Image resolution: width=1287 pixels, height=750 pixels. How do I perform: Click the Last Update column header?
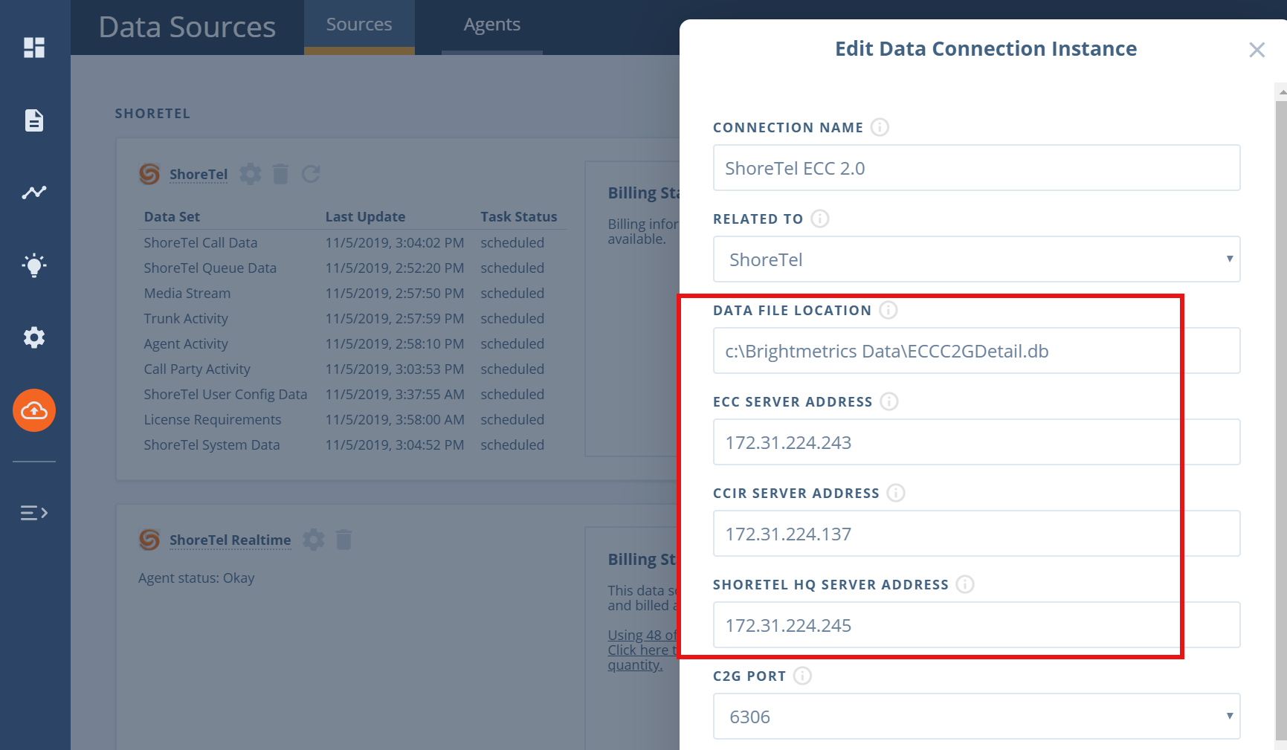(x=365, y=216)
